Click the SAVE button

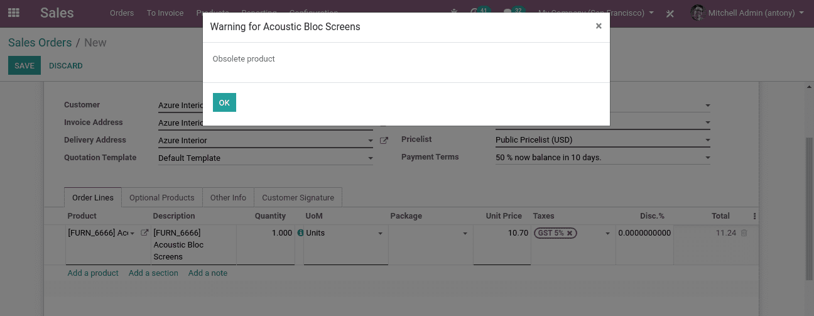point(24,65)
